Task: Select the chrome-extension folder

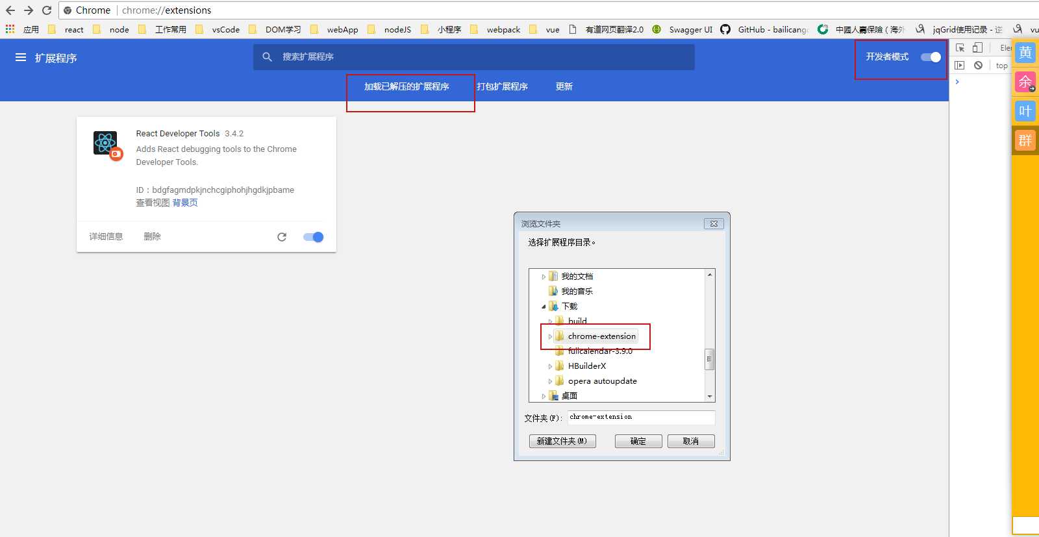Action: (601, 336)
